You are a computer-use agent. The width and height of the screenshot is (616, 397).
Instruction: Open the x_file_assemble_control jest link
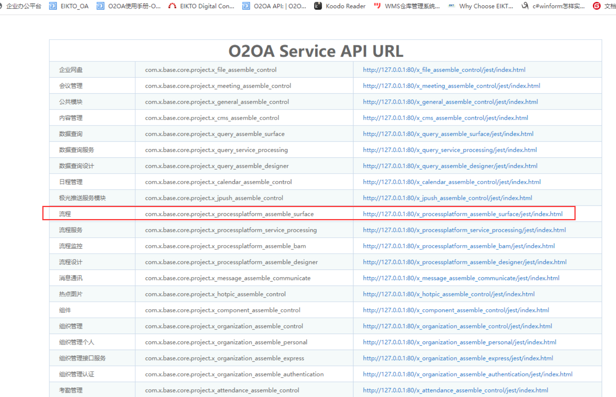[444, 70]
